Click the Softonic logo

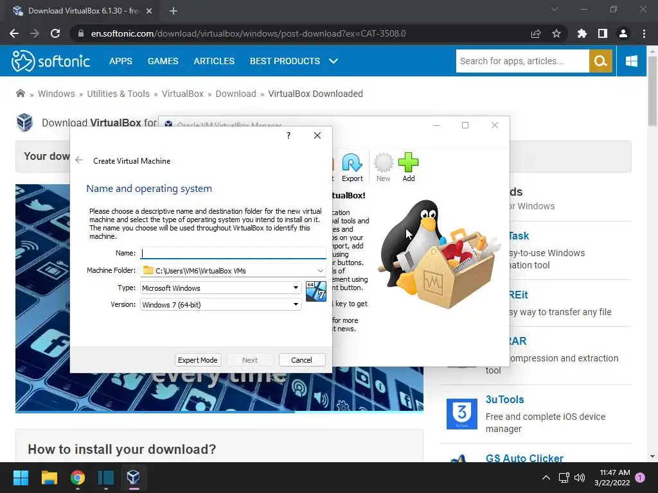50,61
